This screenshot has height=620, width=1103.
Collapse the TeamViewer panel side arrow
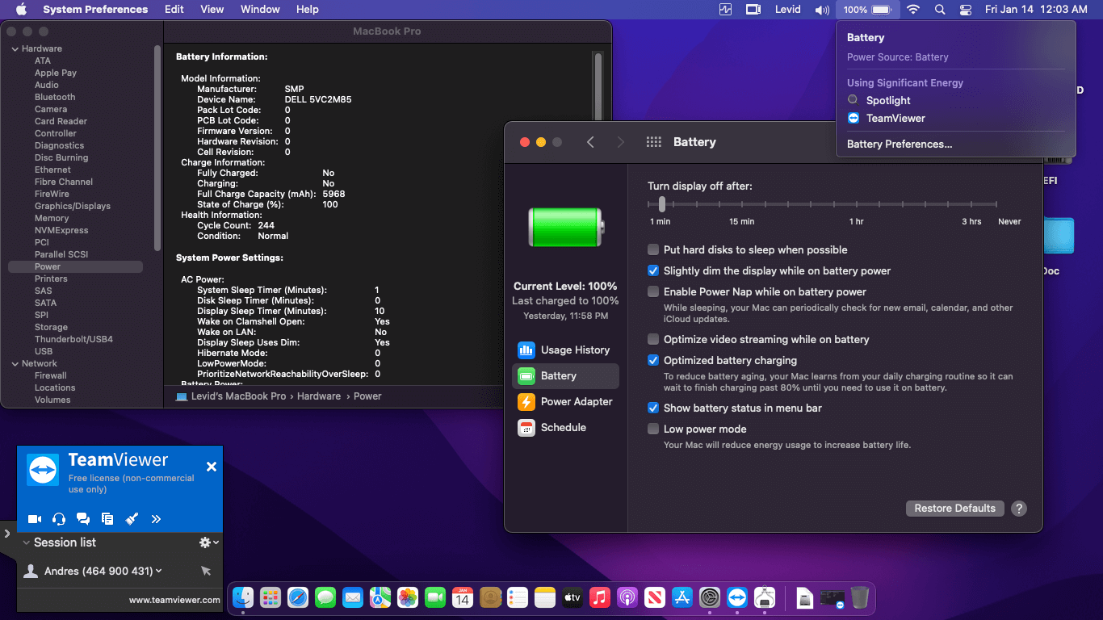6,534
